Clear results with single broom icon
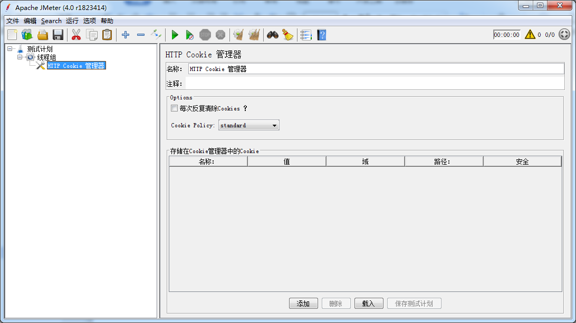The image size is (576, 323). pos(238,35)
